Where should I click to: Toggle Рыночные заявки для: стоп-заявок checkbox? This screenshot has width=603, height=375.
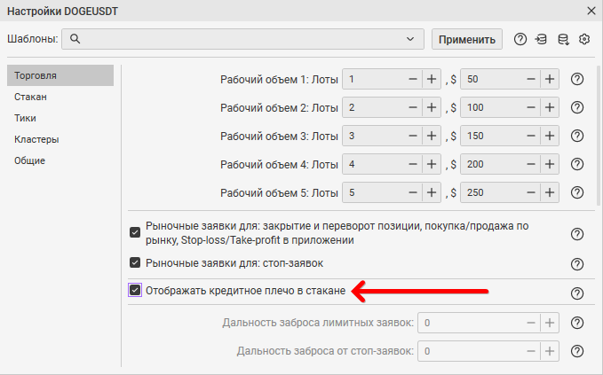135,262
